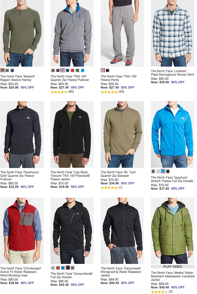
Task: Select navy swatch for Seward Raglan Henley
Action: (x=12, y=70)
